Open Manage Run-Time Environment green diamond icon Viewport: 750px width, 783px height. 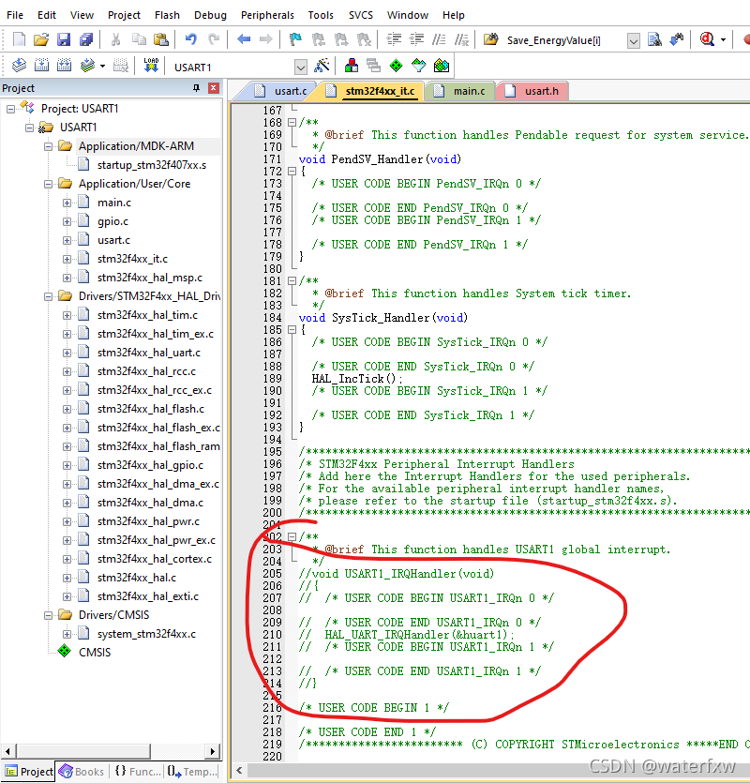coord(396,66)
